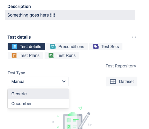
Task: Select the Test details tab label
Action: 31,47
